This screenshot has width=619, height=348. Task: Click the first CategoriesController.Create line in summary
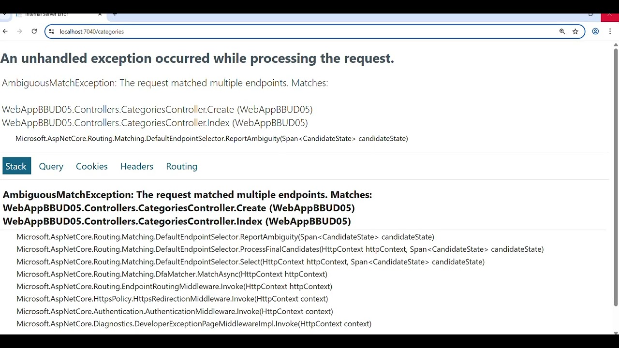click(x=157, y=110)
